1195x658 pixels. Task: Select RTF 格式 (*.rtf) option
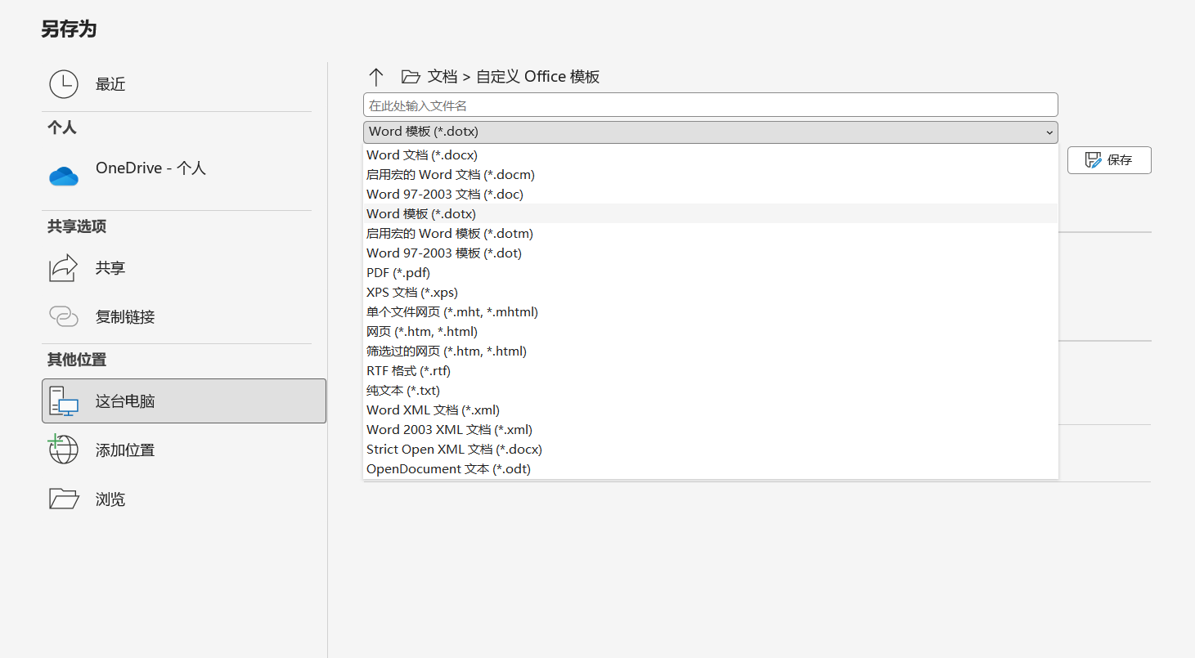408,370
